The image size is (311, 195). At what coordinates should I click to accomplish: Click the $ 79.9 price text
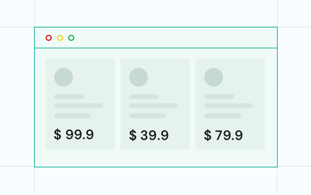tap(224, 136)
